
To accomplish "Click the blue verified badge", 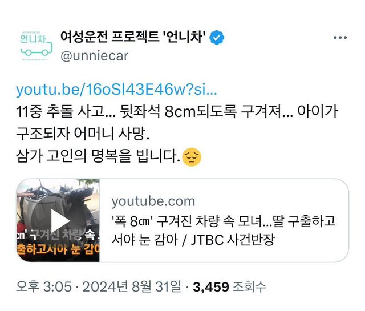I will pos(217,37).
